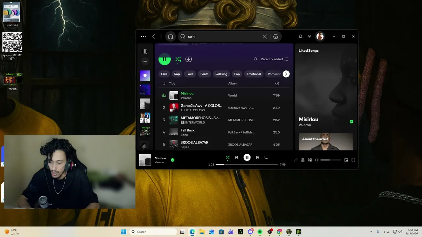The image size is (422, 237).
Task: Open the Valeron artist link in the track list
Action: click(186, 98)
